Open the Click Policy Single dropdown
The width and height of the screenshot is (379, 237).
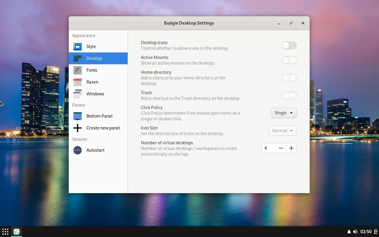[x=284, y=113]
